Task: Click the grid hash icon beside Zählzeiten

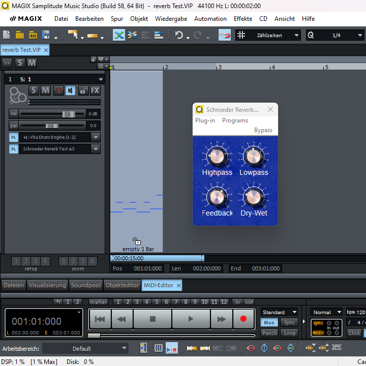Action: point(241,35)
